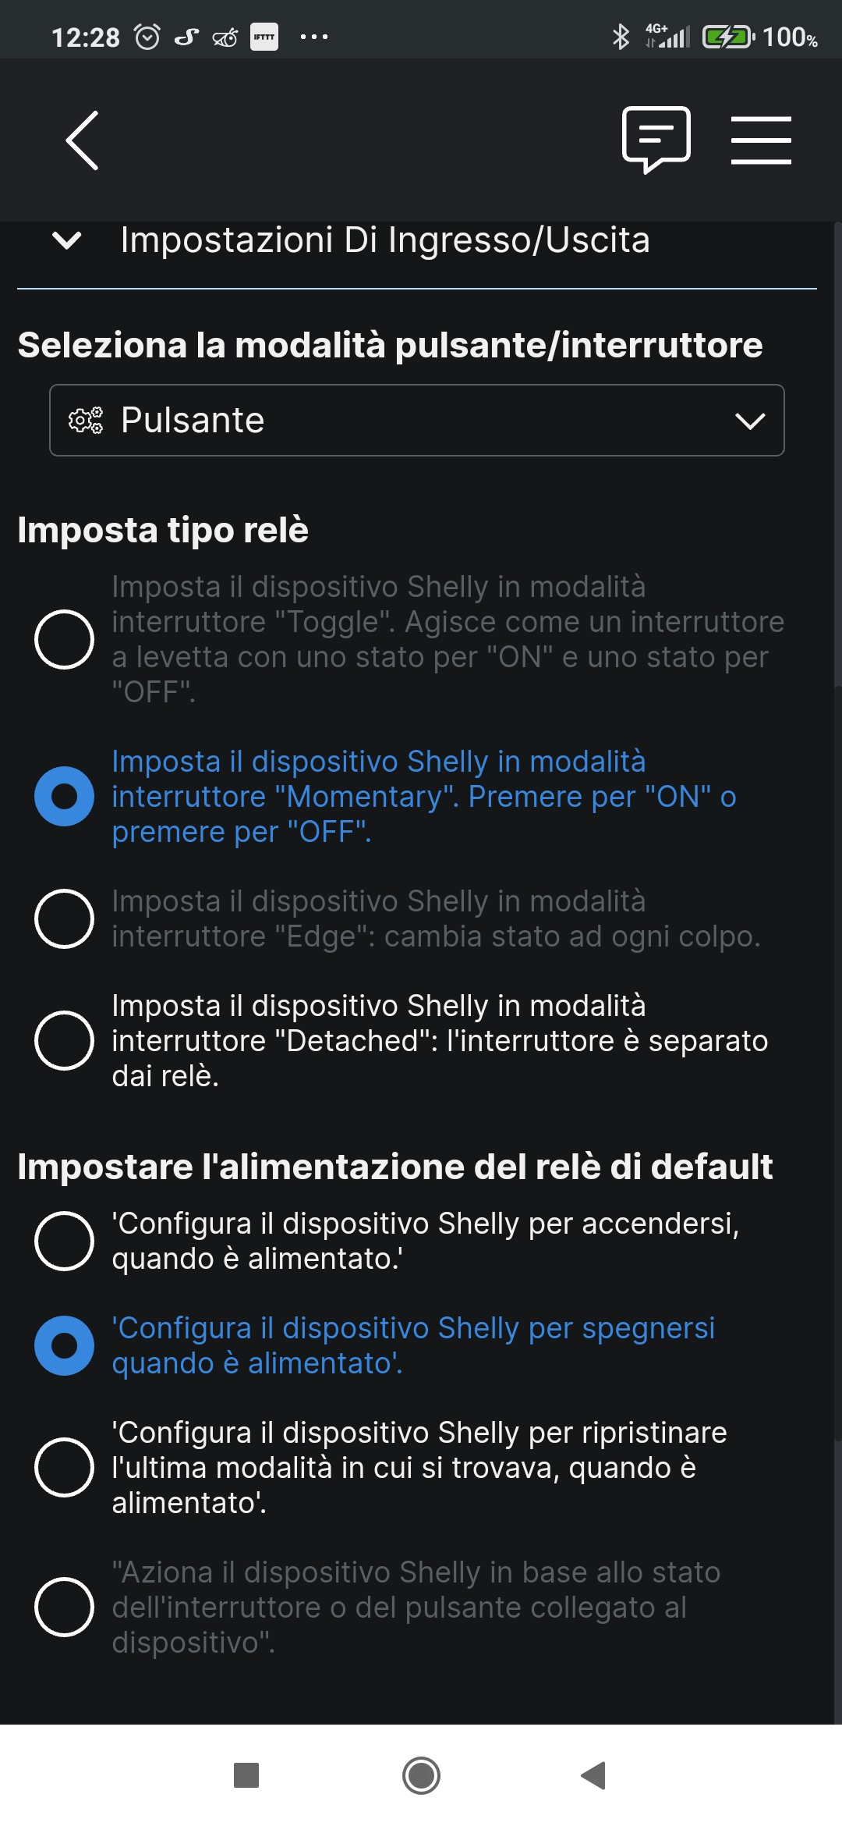This screenshot has width=842, height=1826.
Task: Tap the gears icon beside Pulsante
Action: tap(86, 421)
